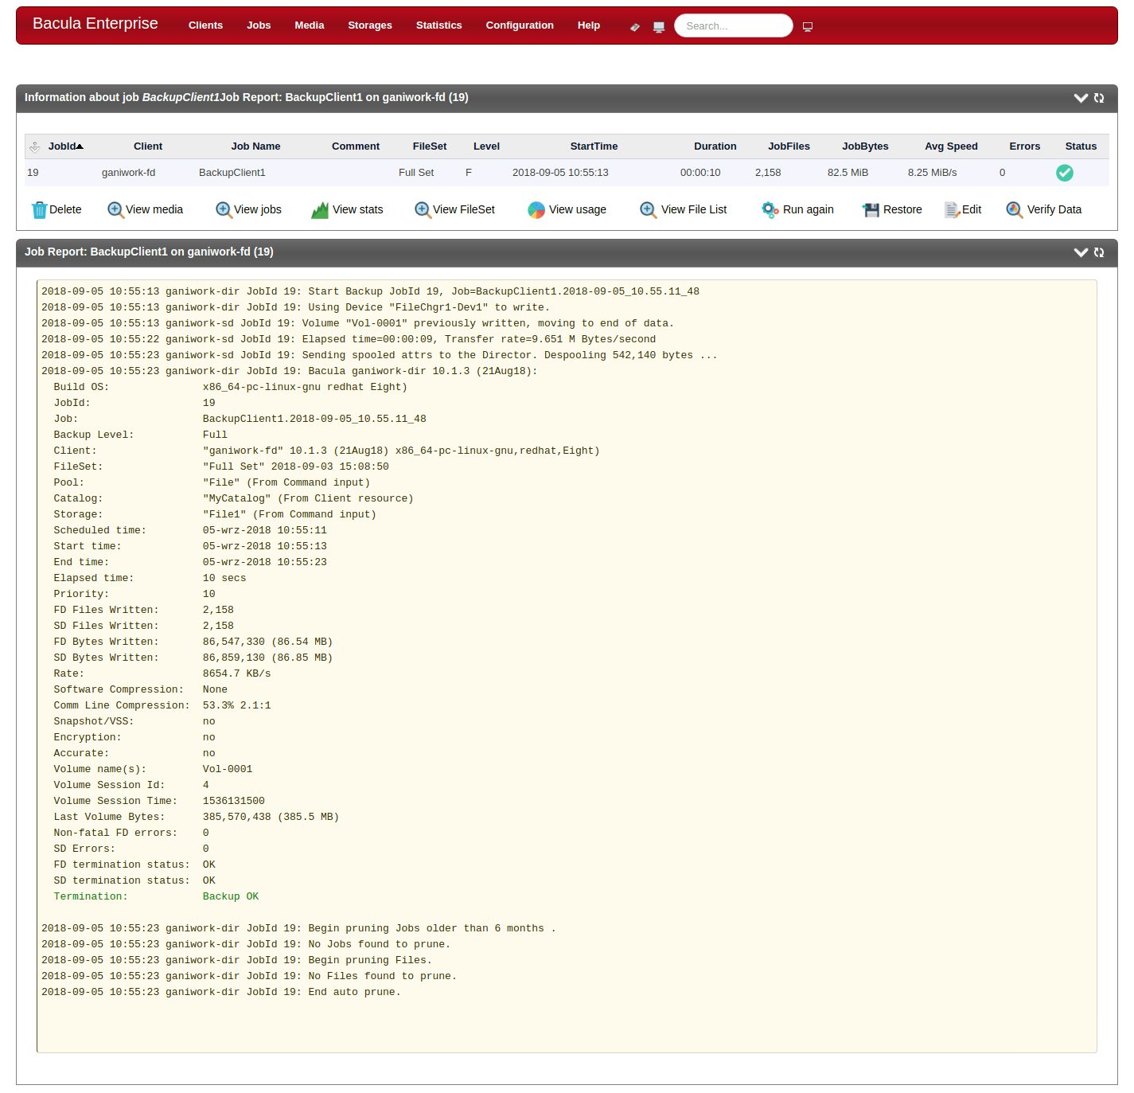Screen dimensions: 1134x1093
Task: Sort by the Level column header
Action: point(486,146)
